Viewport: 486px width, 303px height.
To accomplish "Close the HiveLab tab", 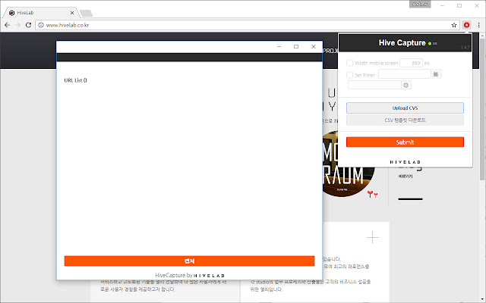I will [72, 13].
